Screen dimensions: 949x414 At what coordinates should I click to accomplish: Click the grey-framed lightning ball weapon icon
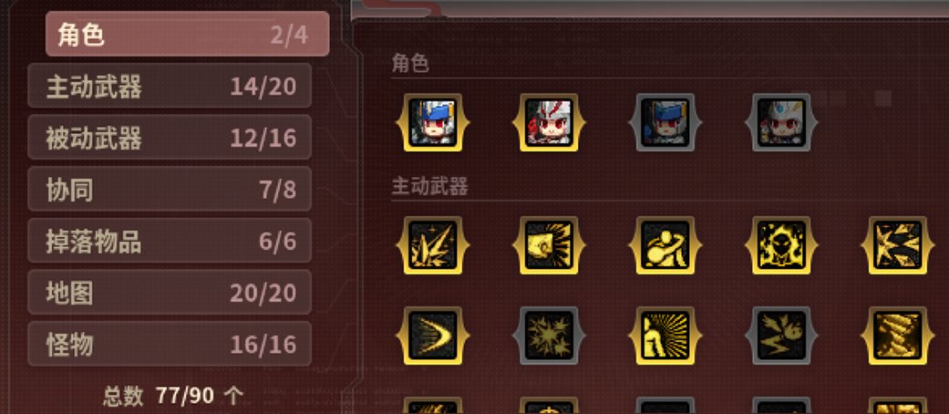781,336
